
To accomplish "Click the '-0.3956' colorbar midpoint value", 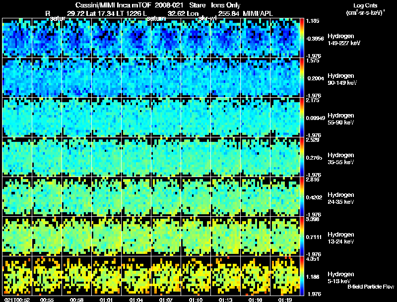I will (x=315, y=39).
